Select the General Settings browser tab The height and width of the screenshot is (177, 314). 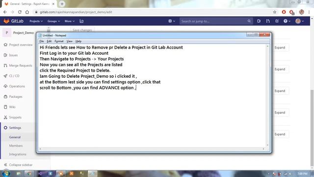(29, 4)
